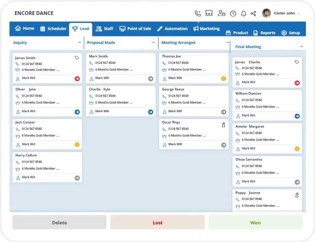Click the Won button
Image resolution: width=315 pixels, height=242 pixels.
click(255, 222)
